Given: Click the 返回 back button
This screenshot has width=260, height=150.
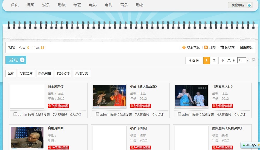Looking at the screenshot, I should (194, 60).
